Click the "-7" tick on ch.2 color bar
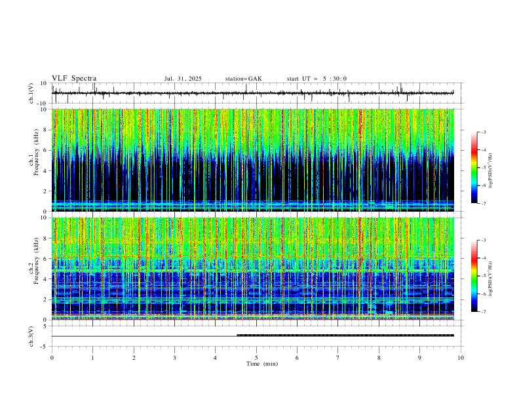The image size is (519, 401). (x=483, y=311)
